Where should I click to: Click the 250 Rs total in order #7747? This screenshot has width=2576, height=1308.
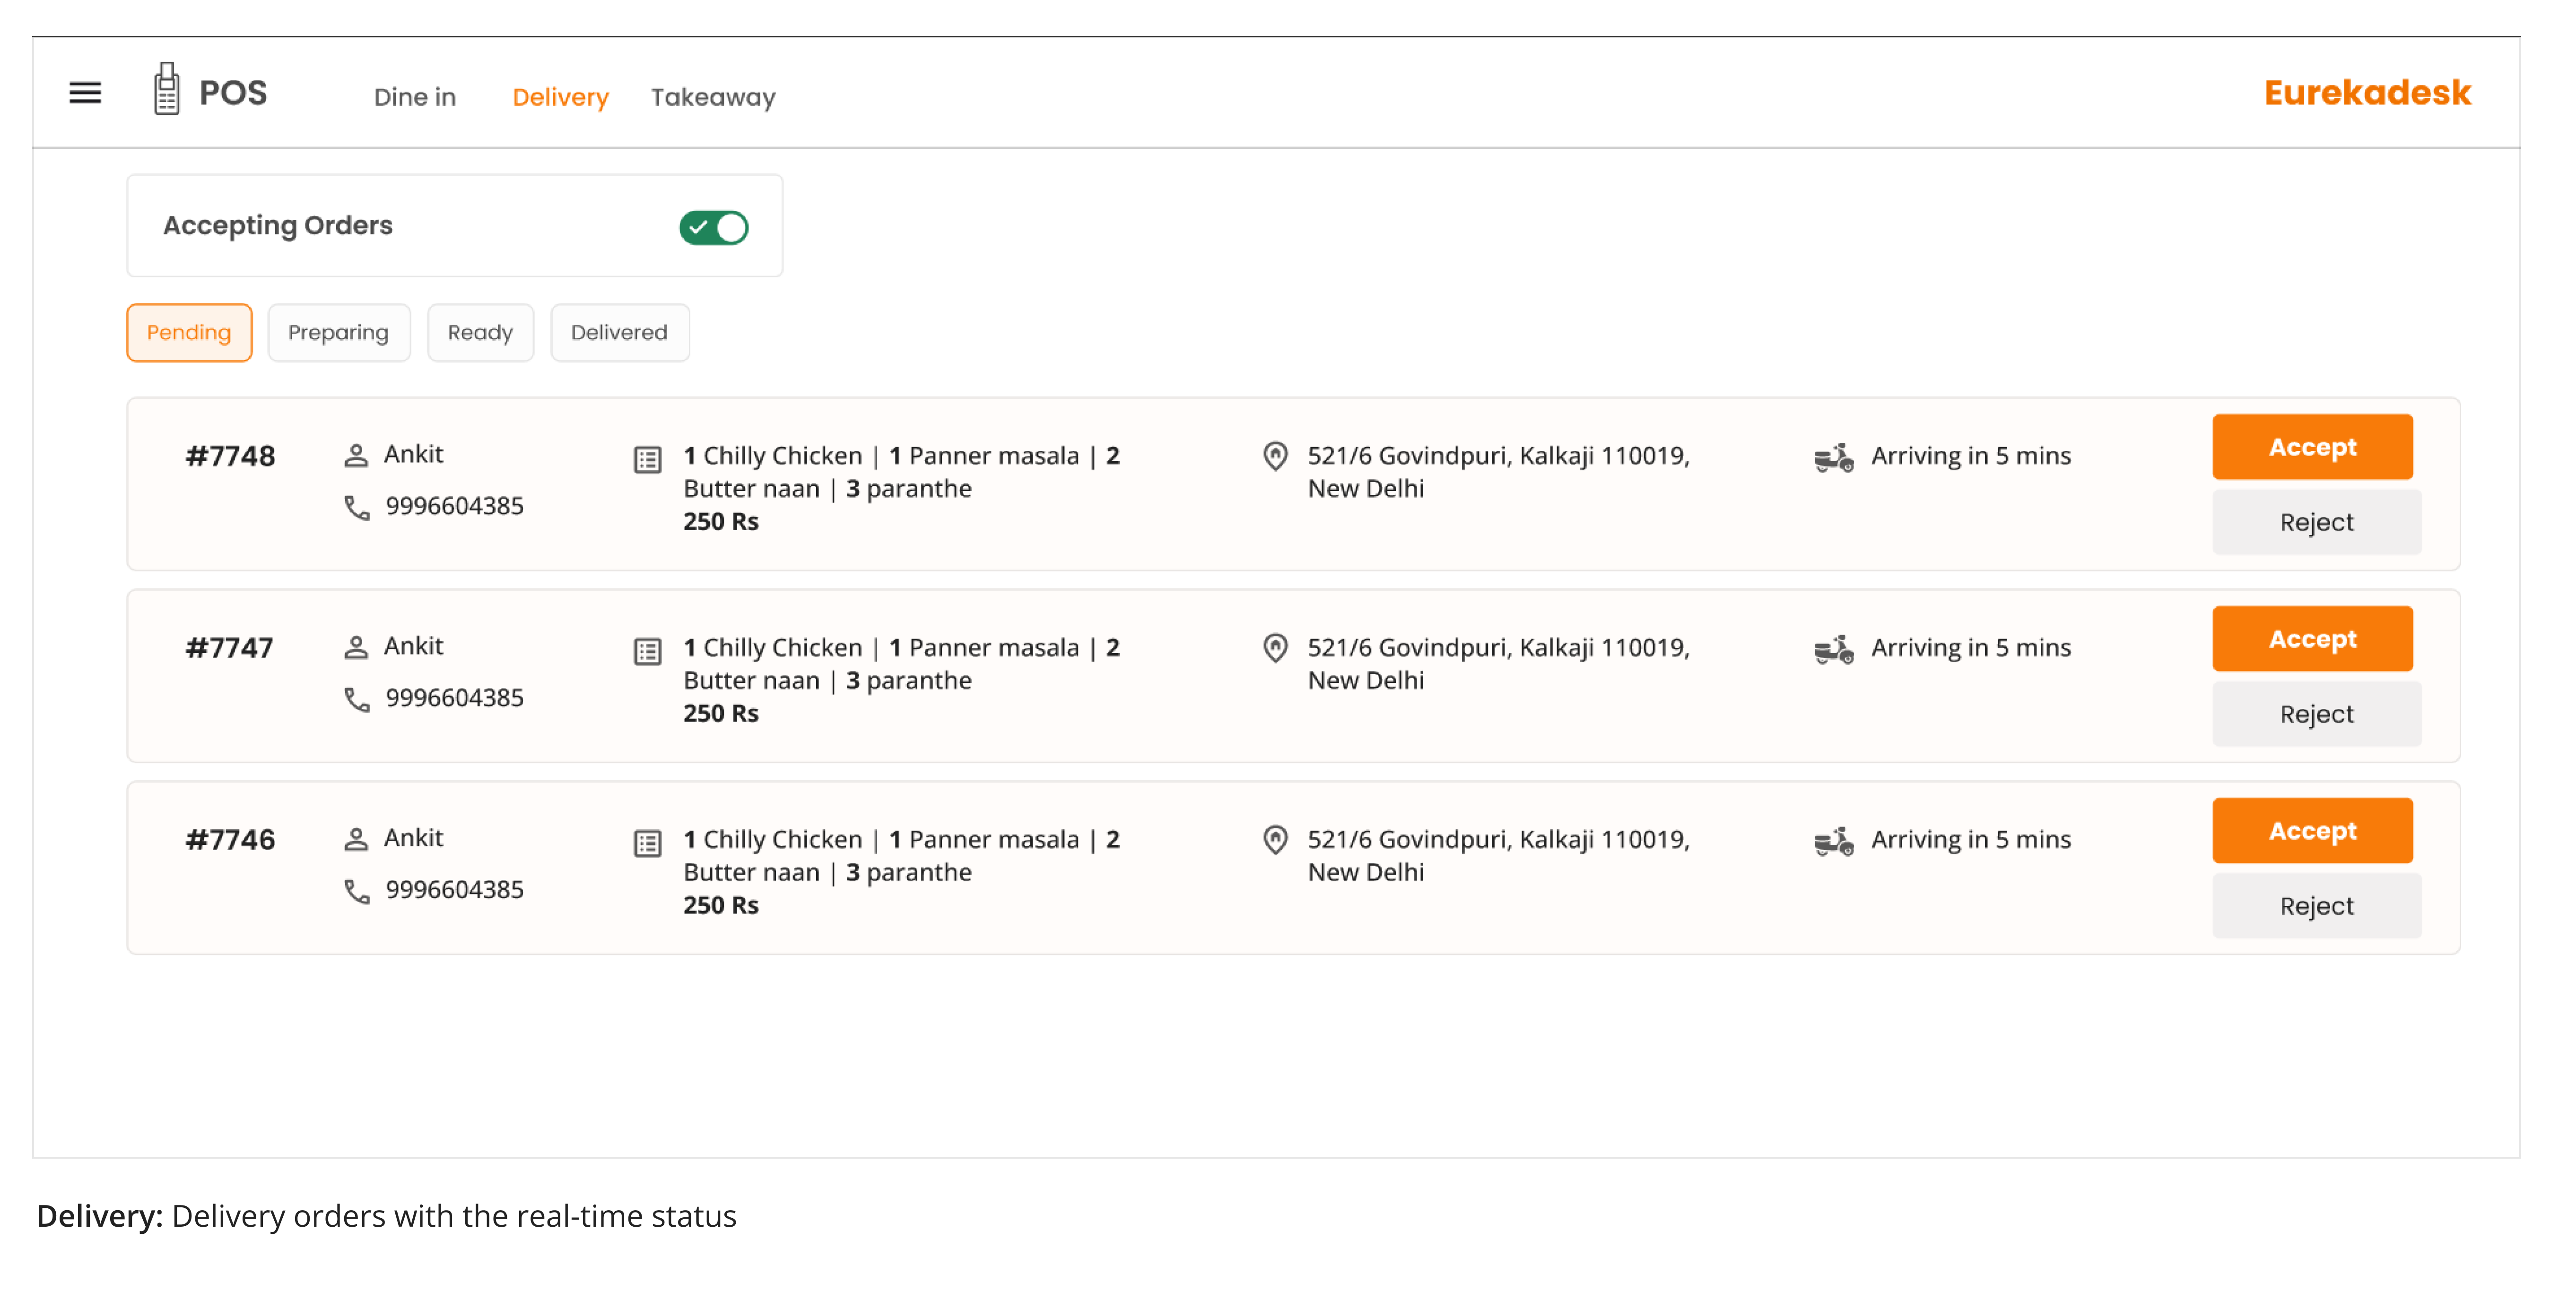[721, 714]
